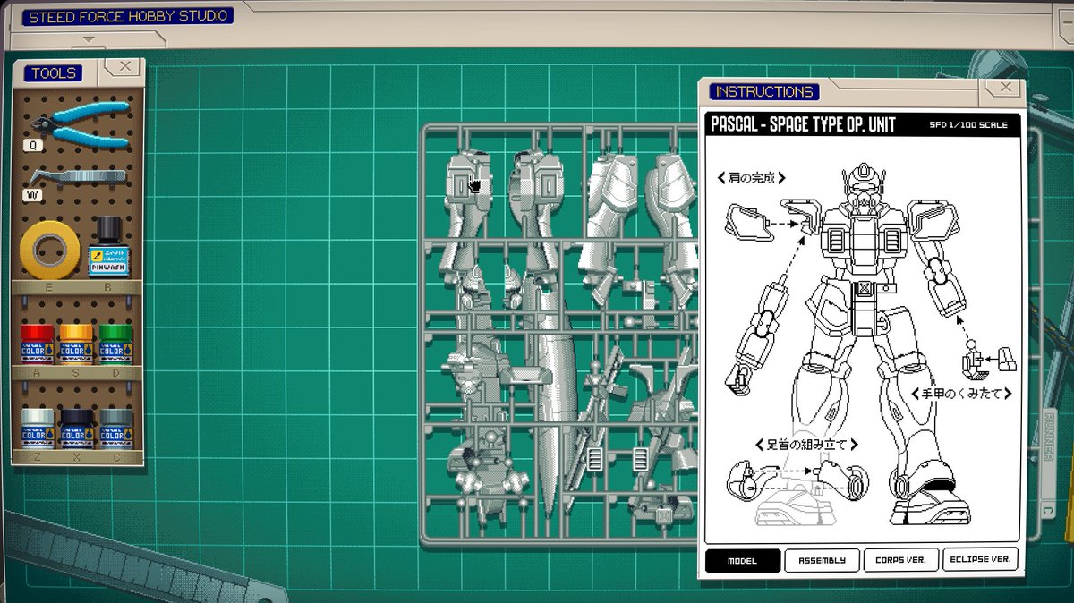The height and width of the screenshot is (603, 1074).
Task: Expand the top bar pull-down arrow
Action: pos(88,39)
